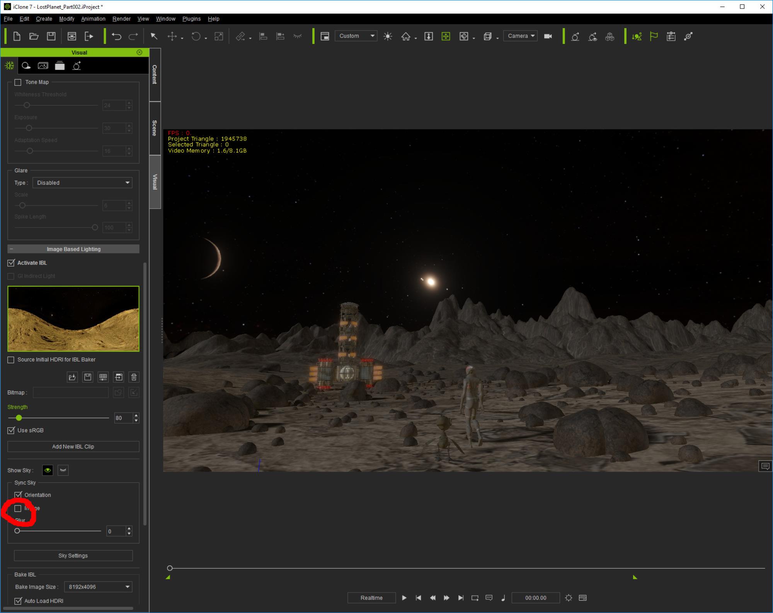Open the Custom layout dropdown

pos(356,36)
